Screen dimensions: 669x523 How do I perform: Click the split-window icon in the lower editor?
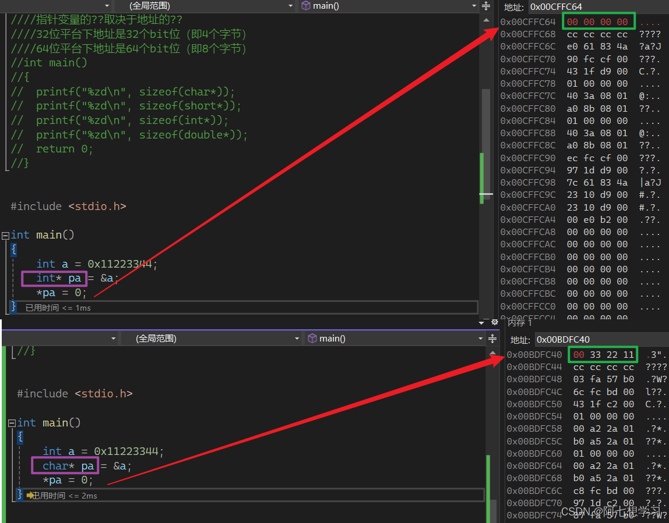point(492,339)
